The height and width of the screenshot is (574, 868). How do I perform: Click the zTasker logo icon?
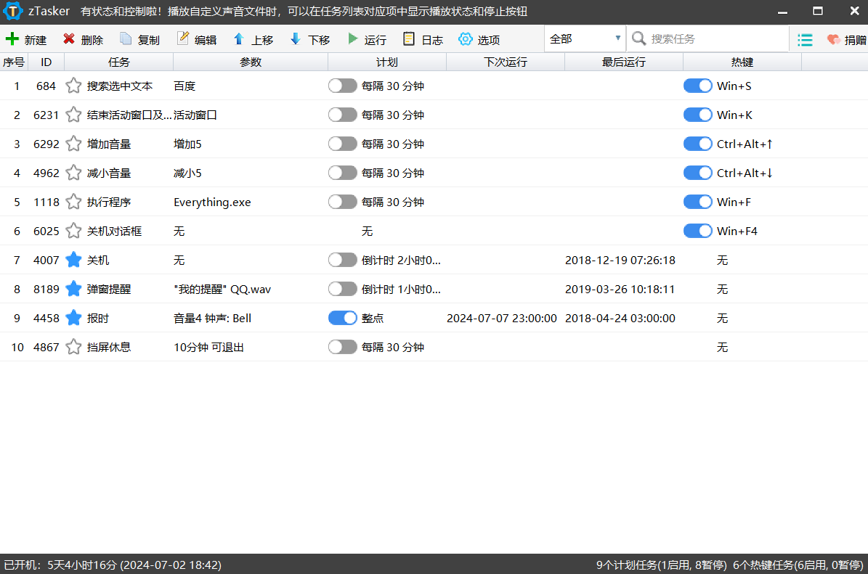(x=13, y=11)
